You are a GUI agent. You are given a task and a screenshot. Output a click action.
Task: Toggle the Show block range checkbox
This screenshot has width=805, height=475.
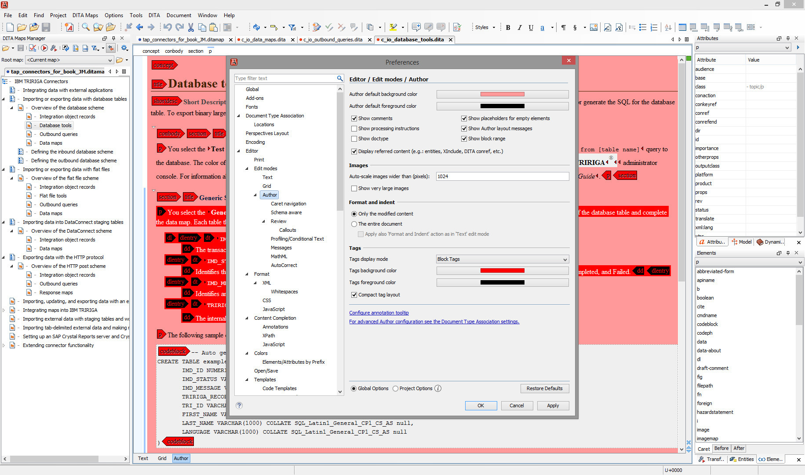tap(464, 139)
